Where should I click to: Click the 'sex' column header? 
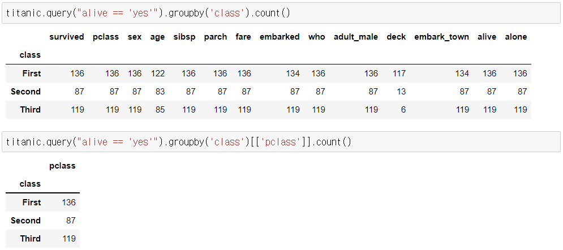click(x=135, y=37)
